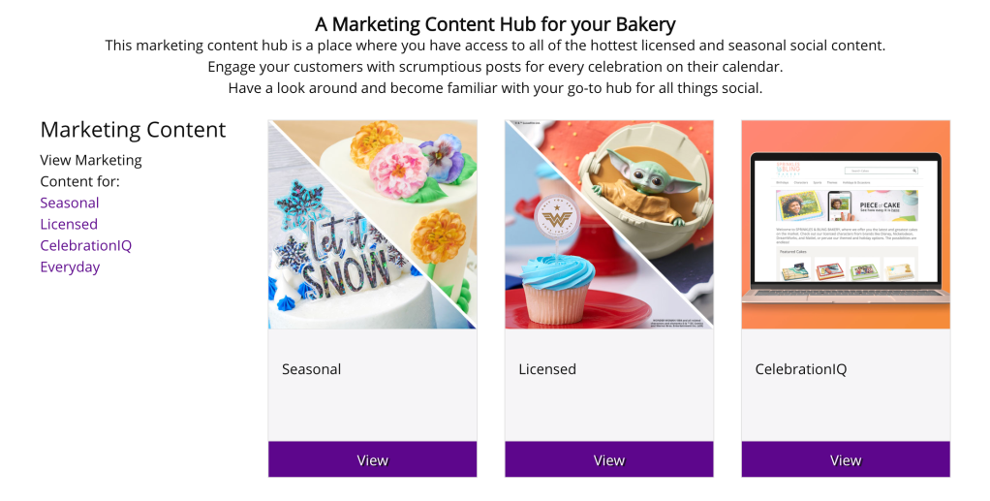Screen dimensions: 990x501
Task: Click the laptop screen in CelebrationIQ image
Action: click(x=846, y=223)
